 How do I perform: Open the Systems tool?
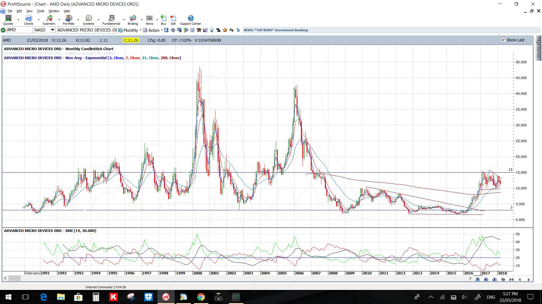point(88,20)
